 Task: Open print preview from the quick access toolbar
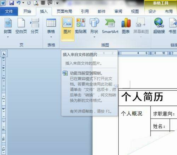pyautogui.click(x=36, y=3)
